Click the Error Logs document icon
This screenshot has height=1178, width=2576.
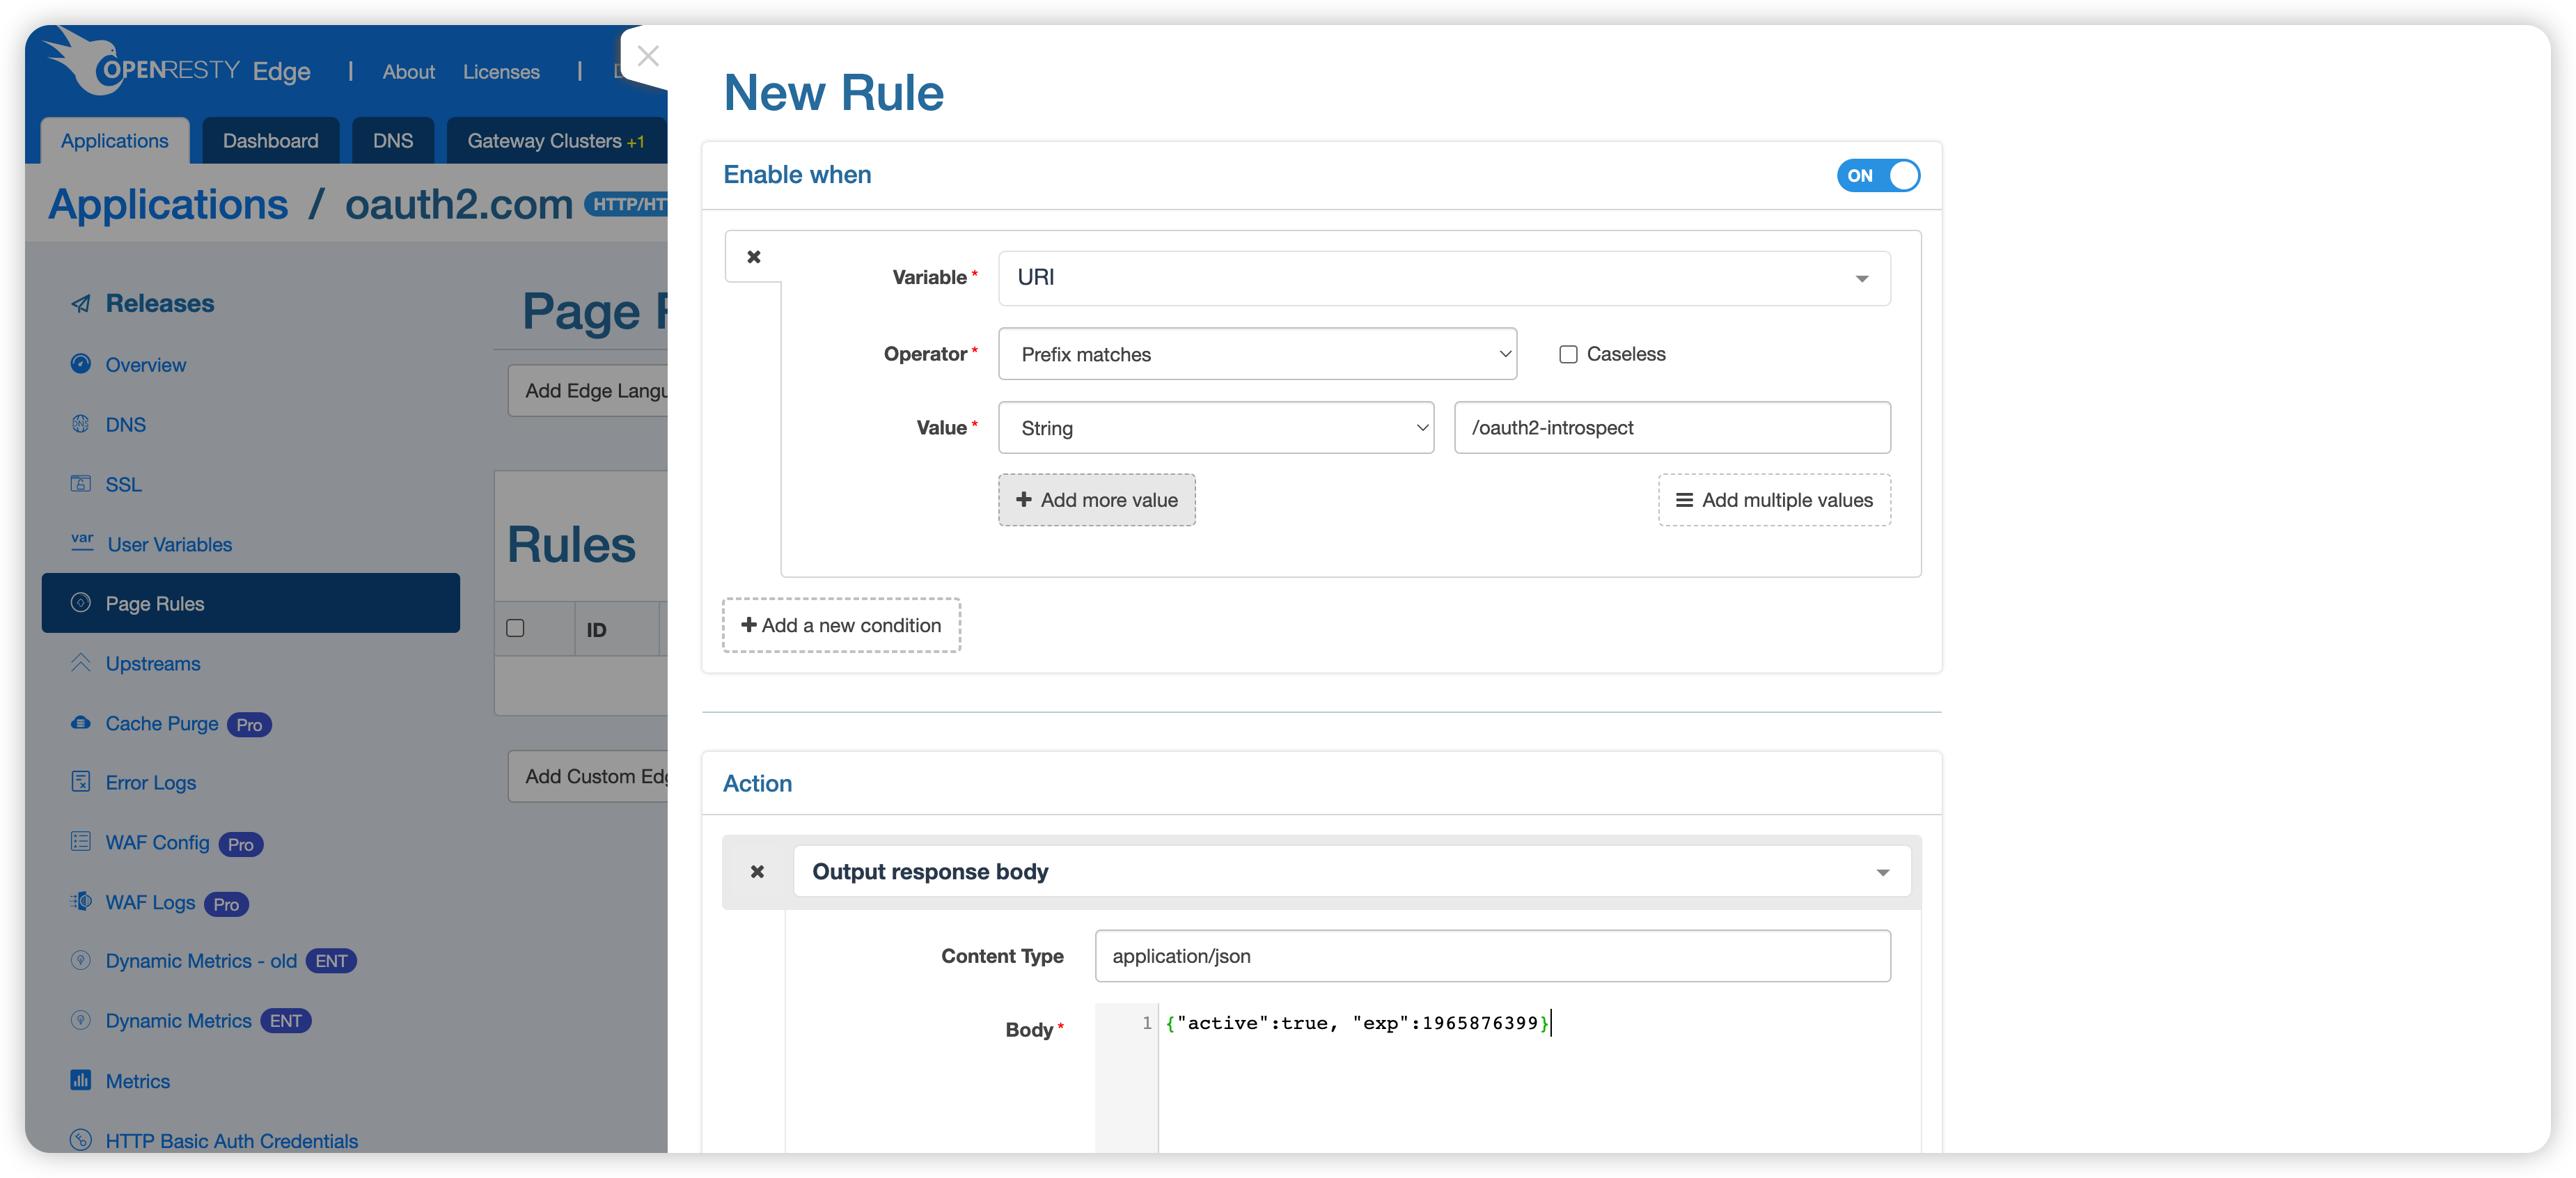pos(81,782)
